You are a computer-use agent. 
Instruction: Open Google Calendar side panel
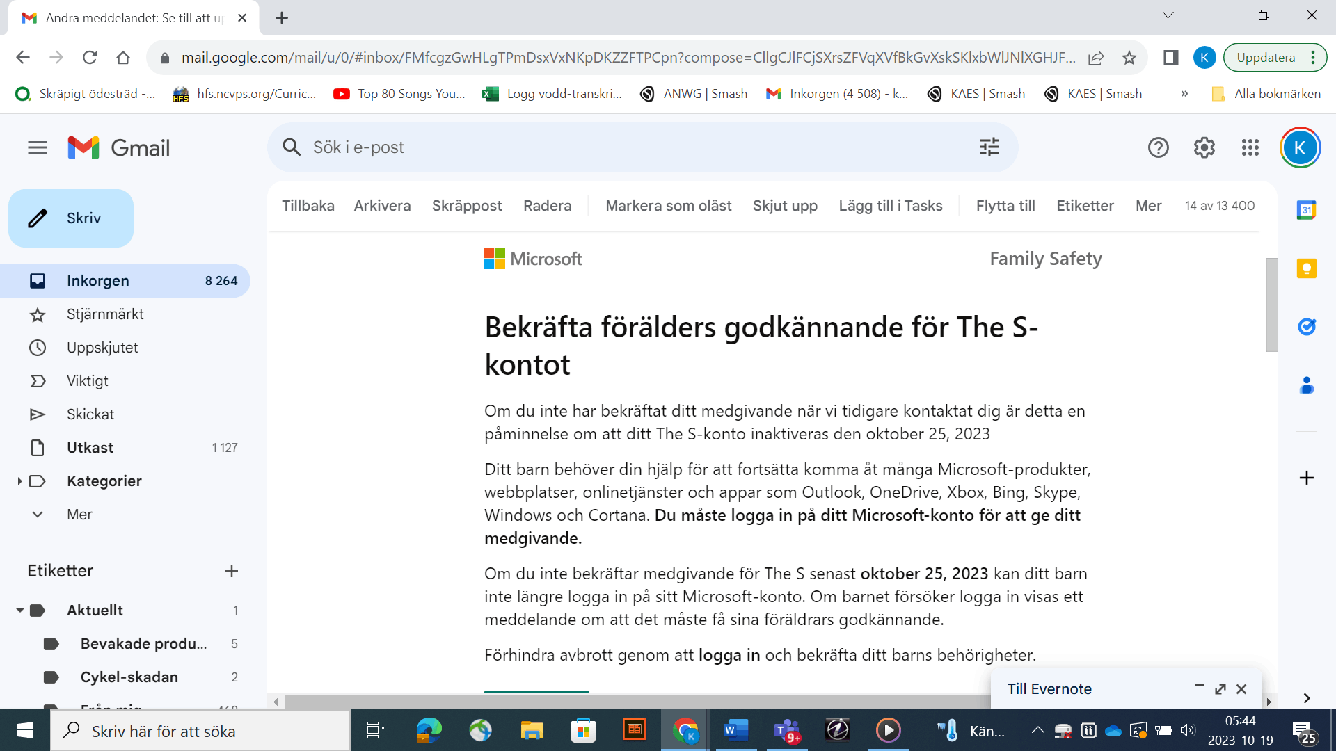pyautogui.click(x=1306, y=210)
